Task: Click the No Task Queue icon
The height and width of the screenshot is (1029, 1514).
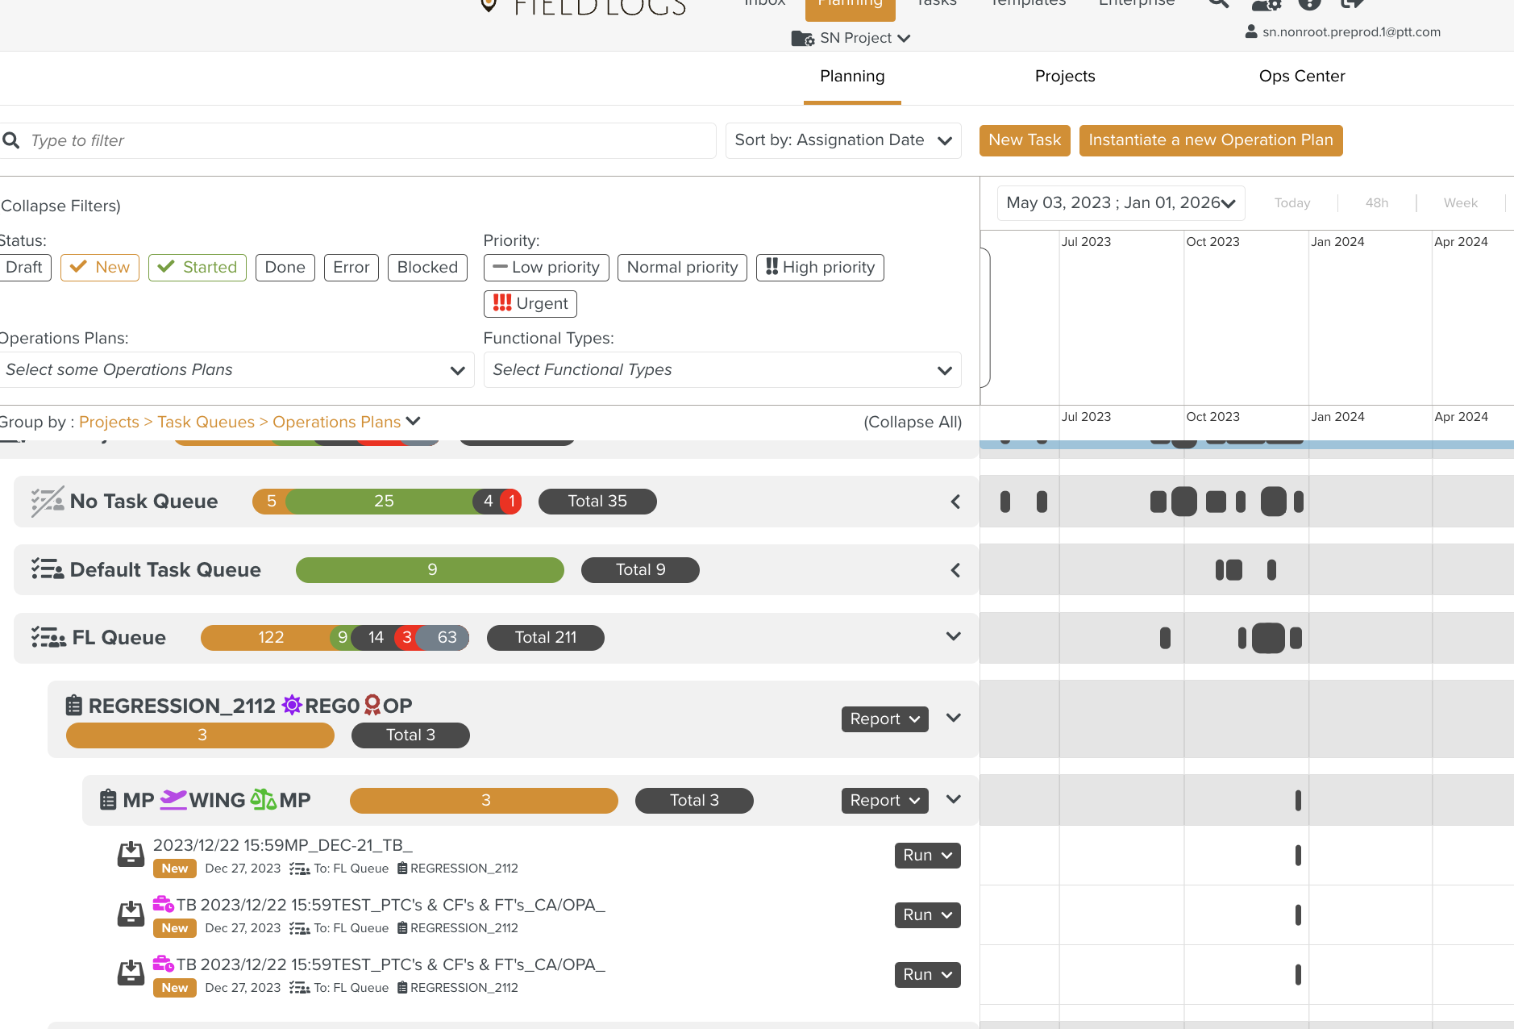Action: pos(47,502)
